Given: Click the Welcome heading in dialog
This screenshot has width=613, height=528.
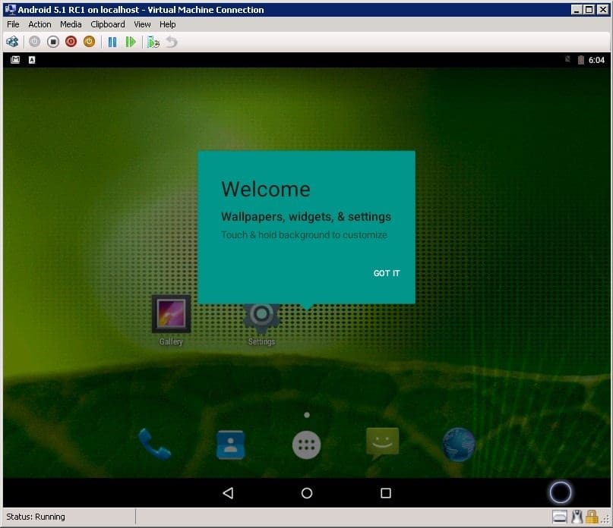Looking at the screenshot, I should 266,189.
